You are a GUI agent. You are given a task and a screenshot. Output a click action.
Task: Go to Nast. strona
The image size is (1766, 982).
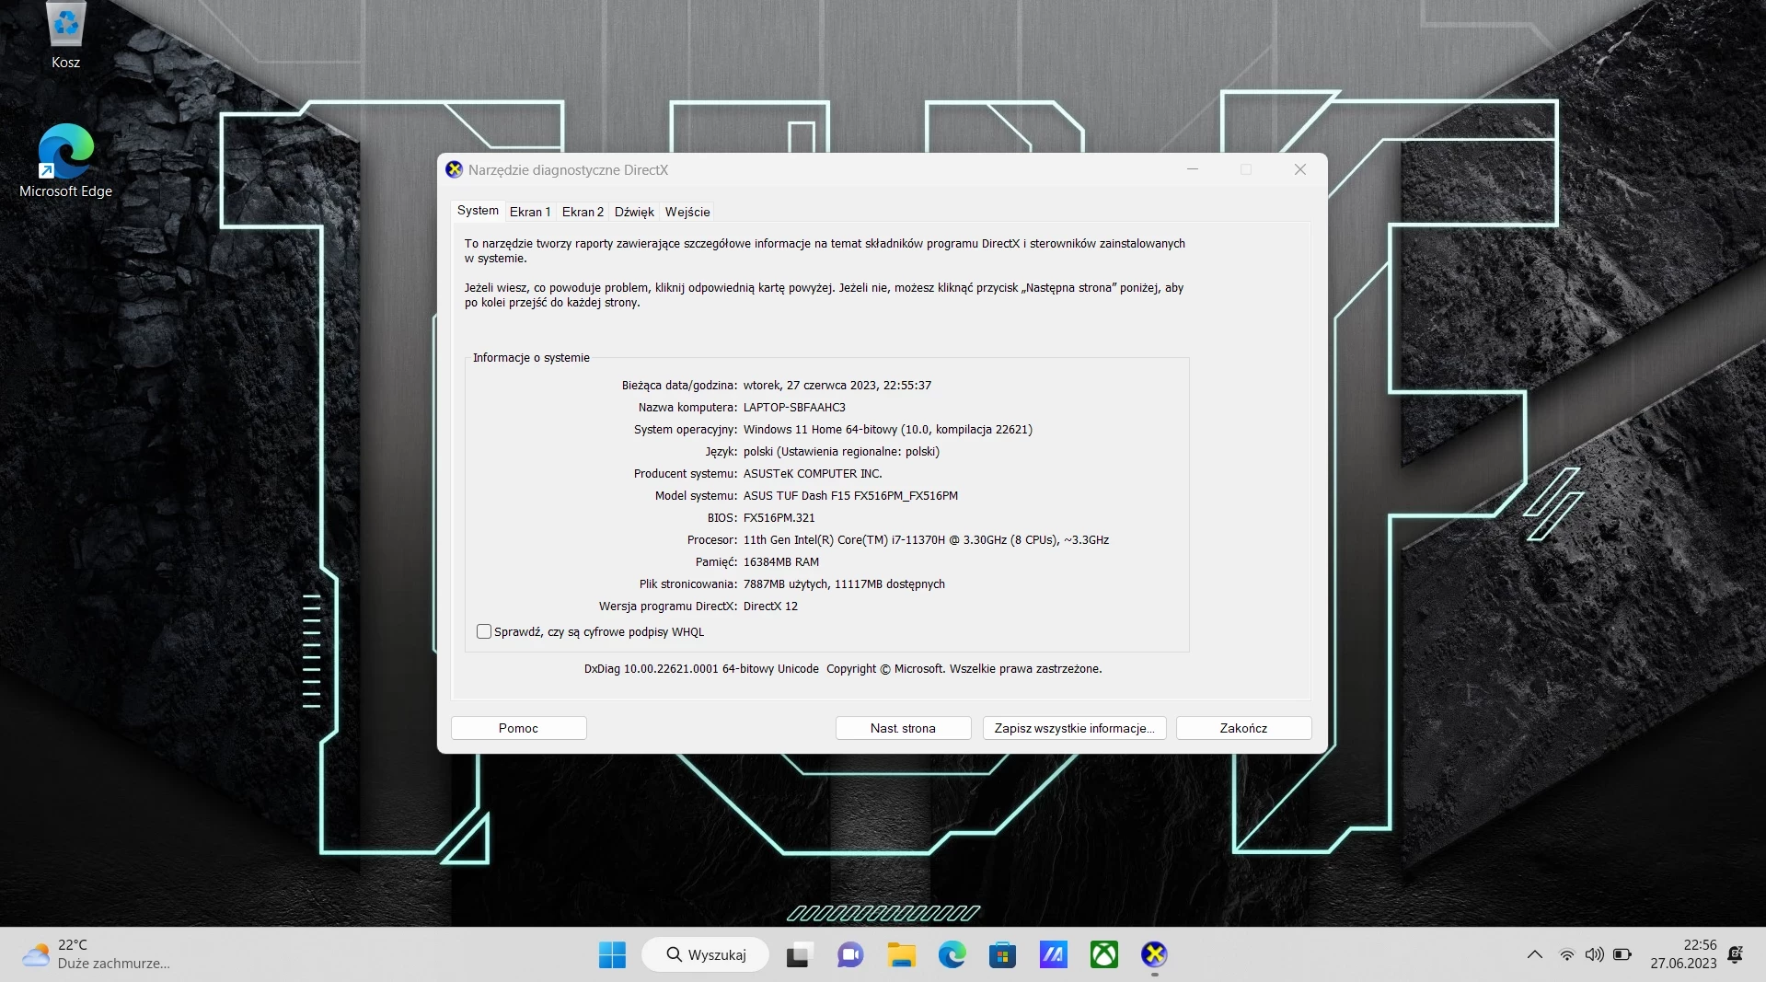[903, 728]
